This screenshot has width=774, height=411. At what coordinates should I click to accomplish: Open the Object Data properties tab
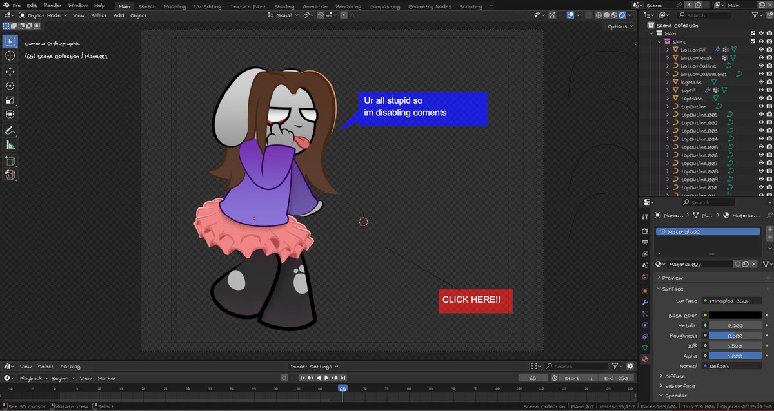pos(645,348)
